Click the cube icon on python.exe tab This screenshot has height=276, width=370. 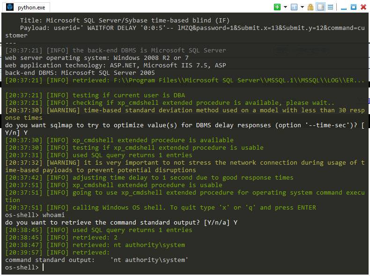click(10, 7)
